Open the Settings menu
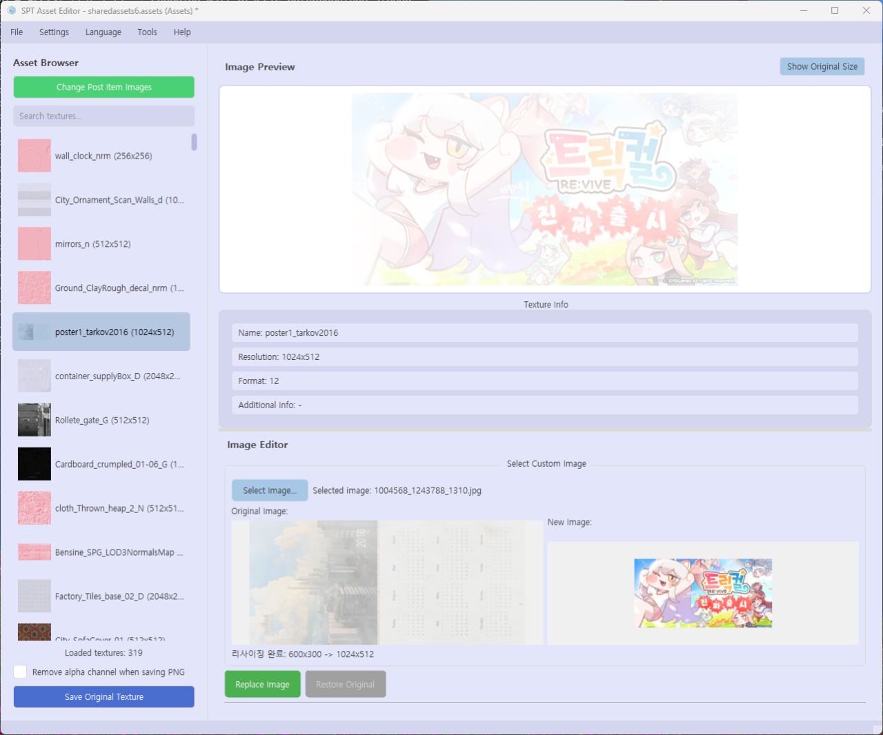This screenshot has height=735, width=883. (54, 32)
